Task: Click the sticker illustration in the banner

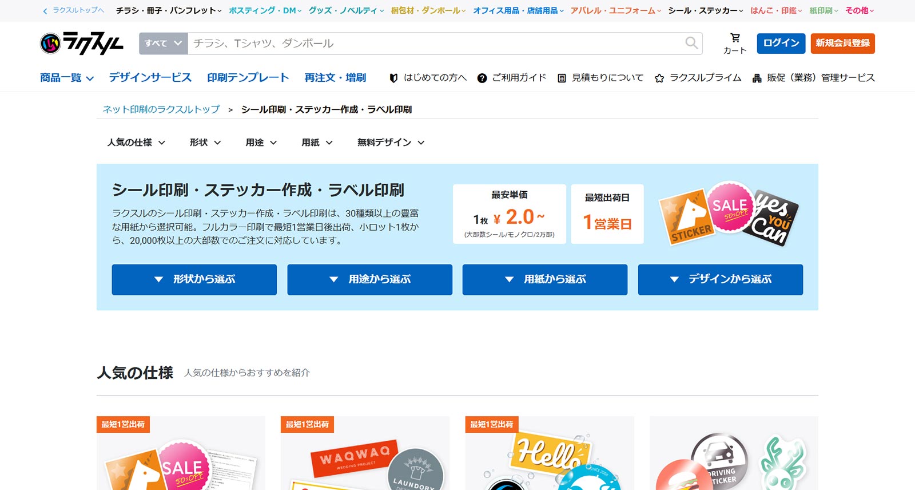Action: [729, 214]
